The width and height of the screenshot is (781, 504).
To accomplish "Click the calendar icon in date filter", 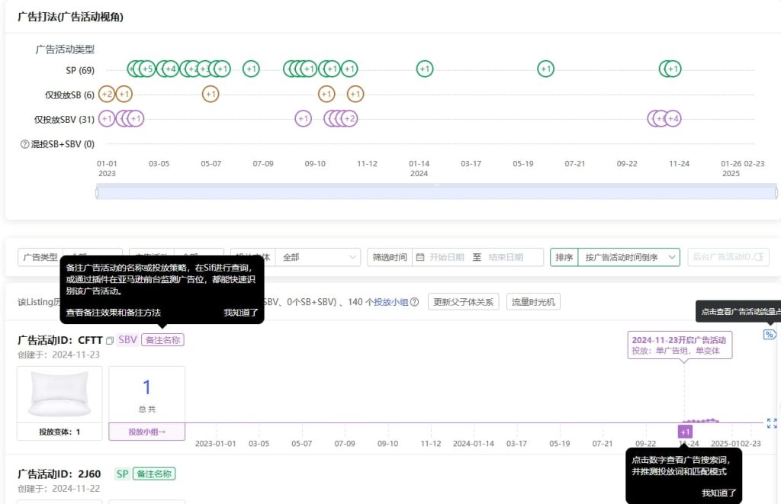I will point(420,258).
